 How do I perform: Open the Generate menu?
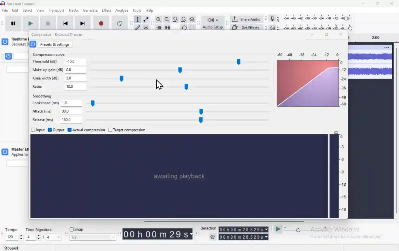(x=90, y=10)
